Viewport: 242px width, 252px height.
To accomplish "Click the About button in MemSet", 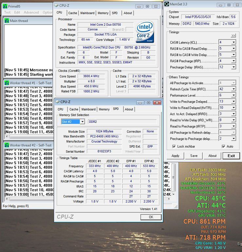I will point(213,156).
